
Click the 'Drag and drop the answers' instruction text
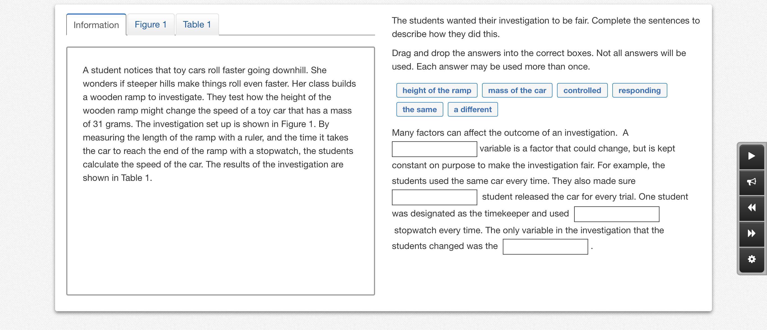539,60
